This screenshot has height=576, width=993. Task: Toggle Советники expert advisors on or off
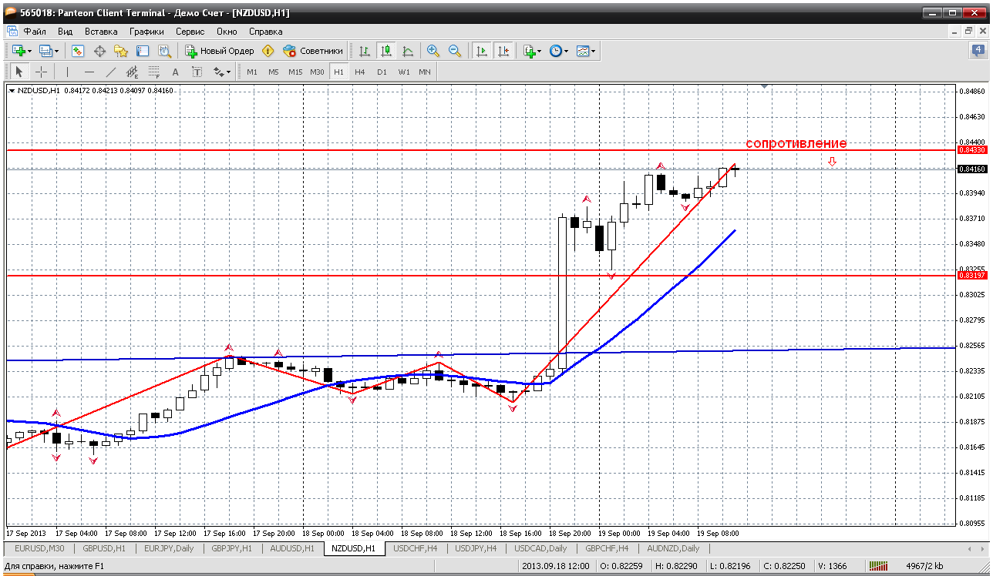pyautogui.click(x=313, y=51)
